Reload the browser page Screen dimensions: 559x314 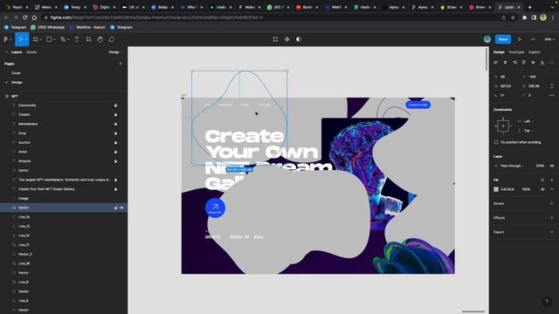[x=25, y=17]
